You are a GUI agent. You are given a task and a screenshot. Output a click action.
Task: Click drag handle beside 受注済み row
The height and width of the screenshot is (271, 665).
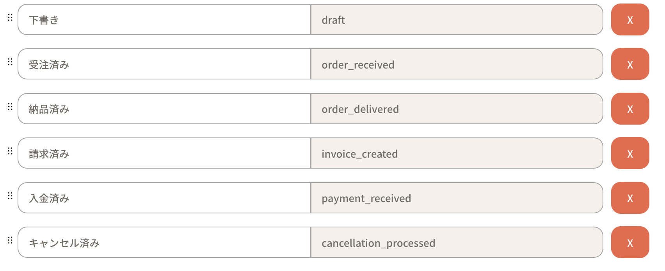click(x=10, y=62)
